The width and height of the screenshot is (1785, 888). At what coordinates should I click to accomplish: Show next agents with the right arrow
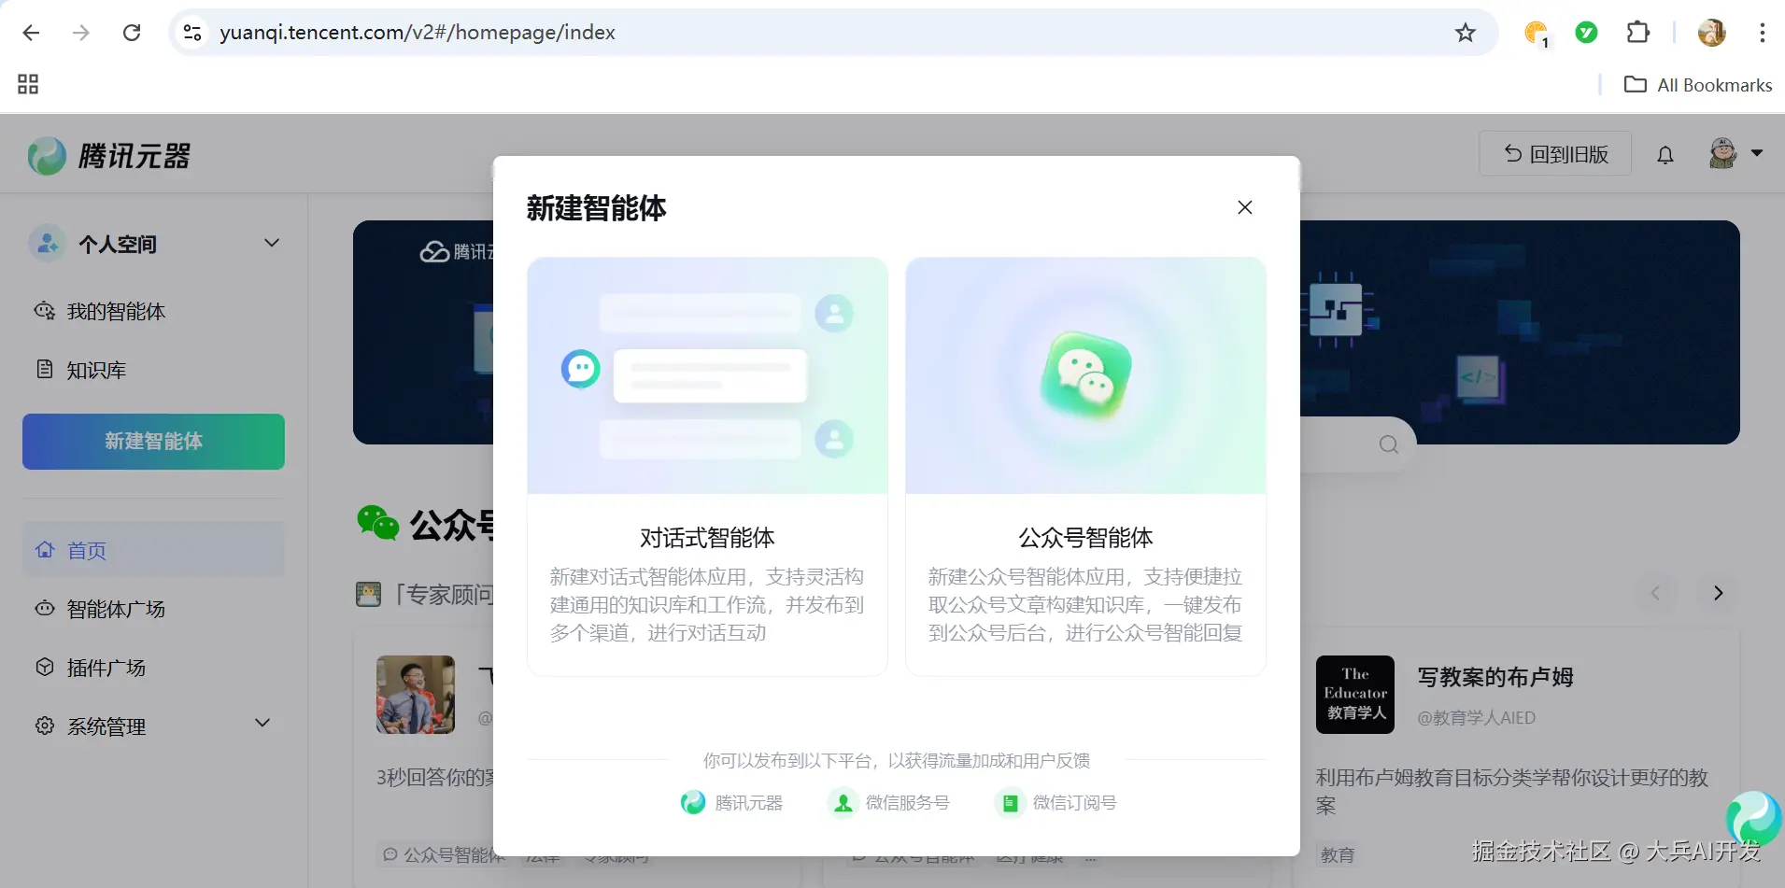click(1718, 593)
